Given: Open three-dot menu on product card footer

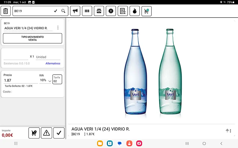Looking at the screenshot, I should click(230, 131).
